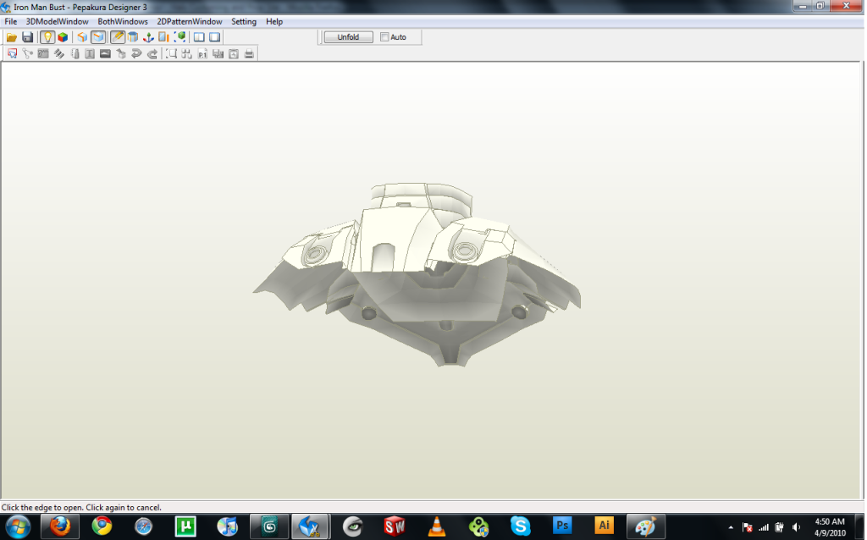Toggle the colored cube texture icon
867x540 pixels.
click(63, 37)
